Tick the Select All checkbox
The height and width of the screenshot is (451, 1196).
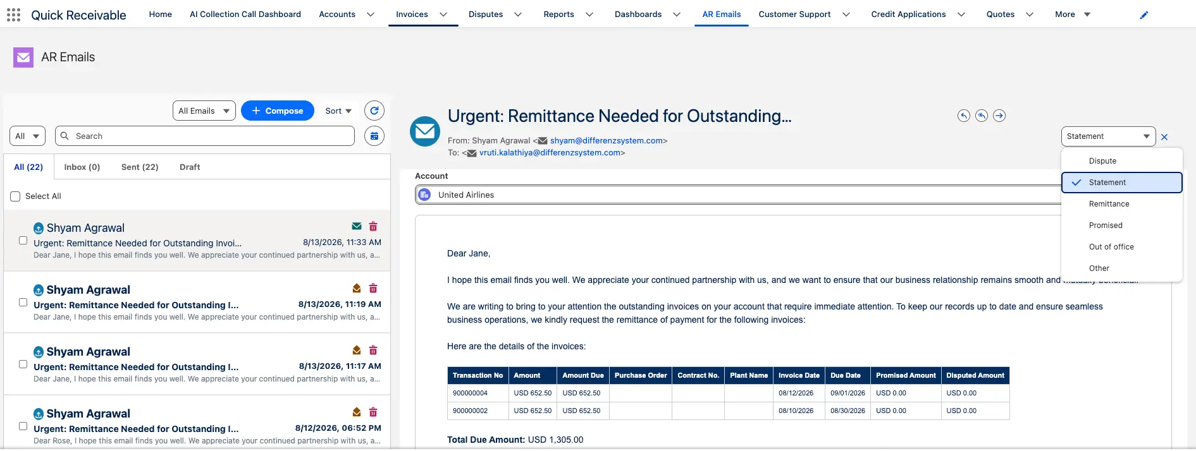tap(15, 196)
